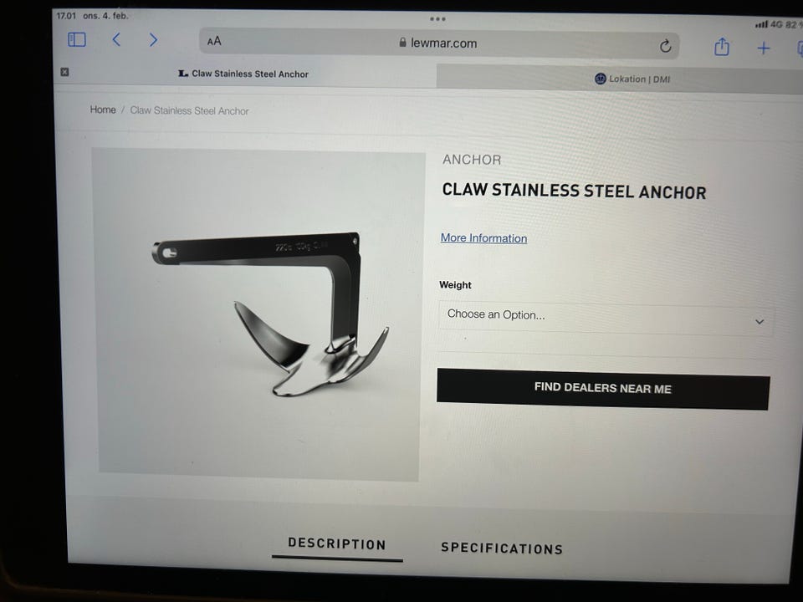Click the Home breadcrumb link
The width and height of the screenshot is (803, 602).
click(103, 110)
